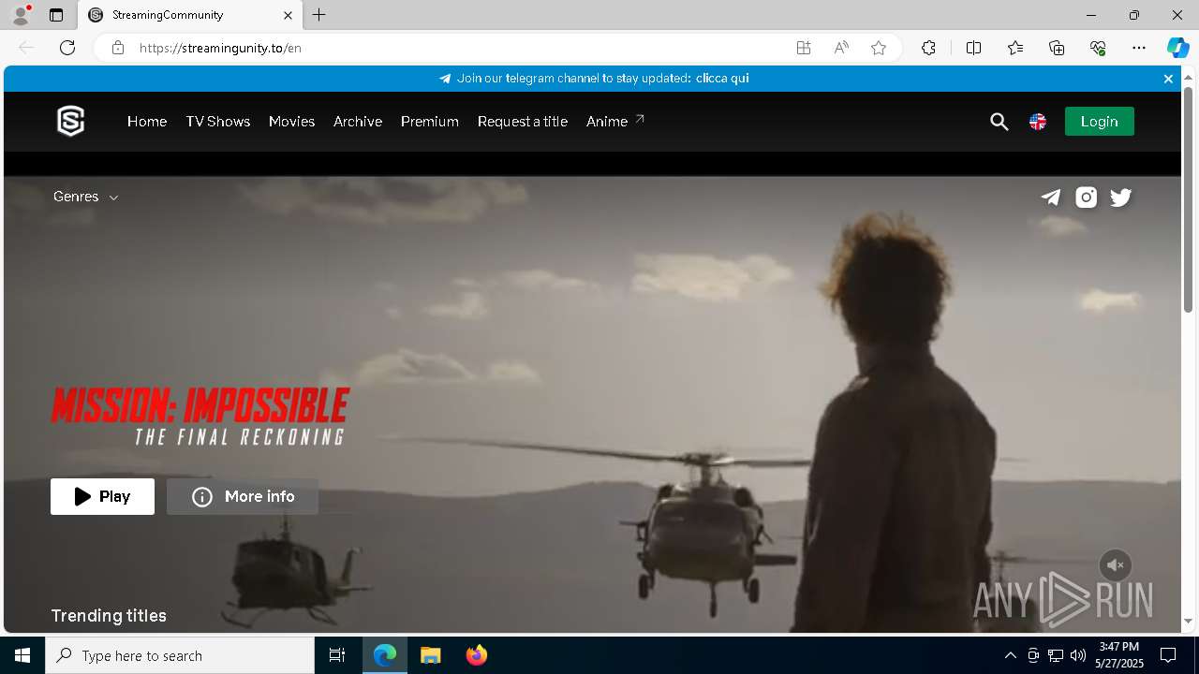
Task: Open the Archive page
Action: point(358,122)
